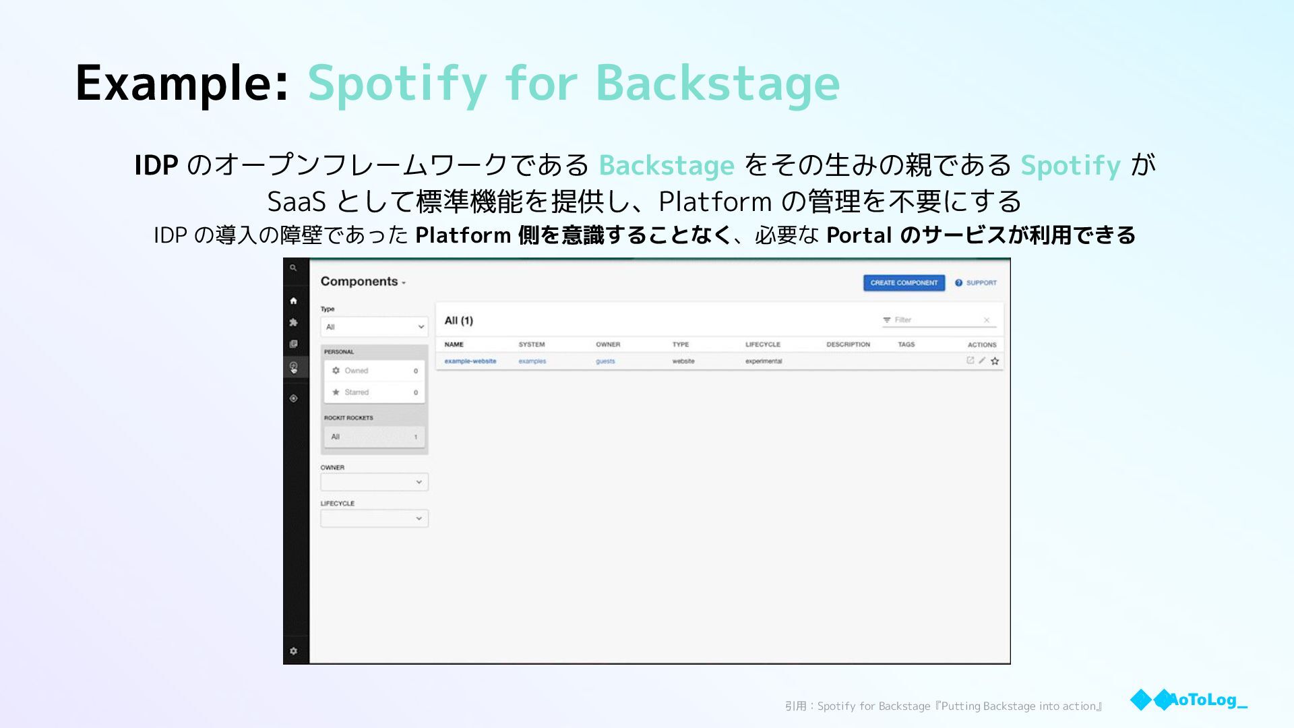Go to Home in the sidebar

click(x=293, y=301)
